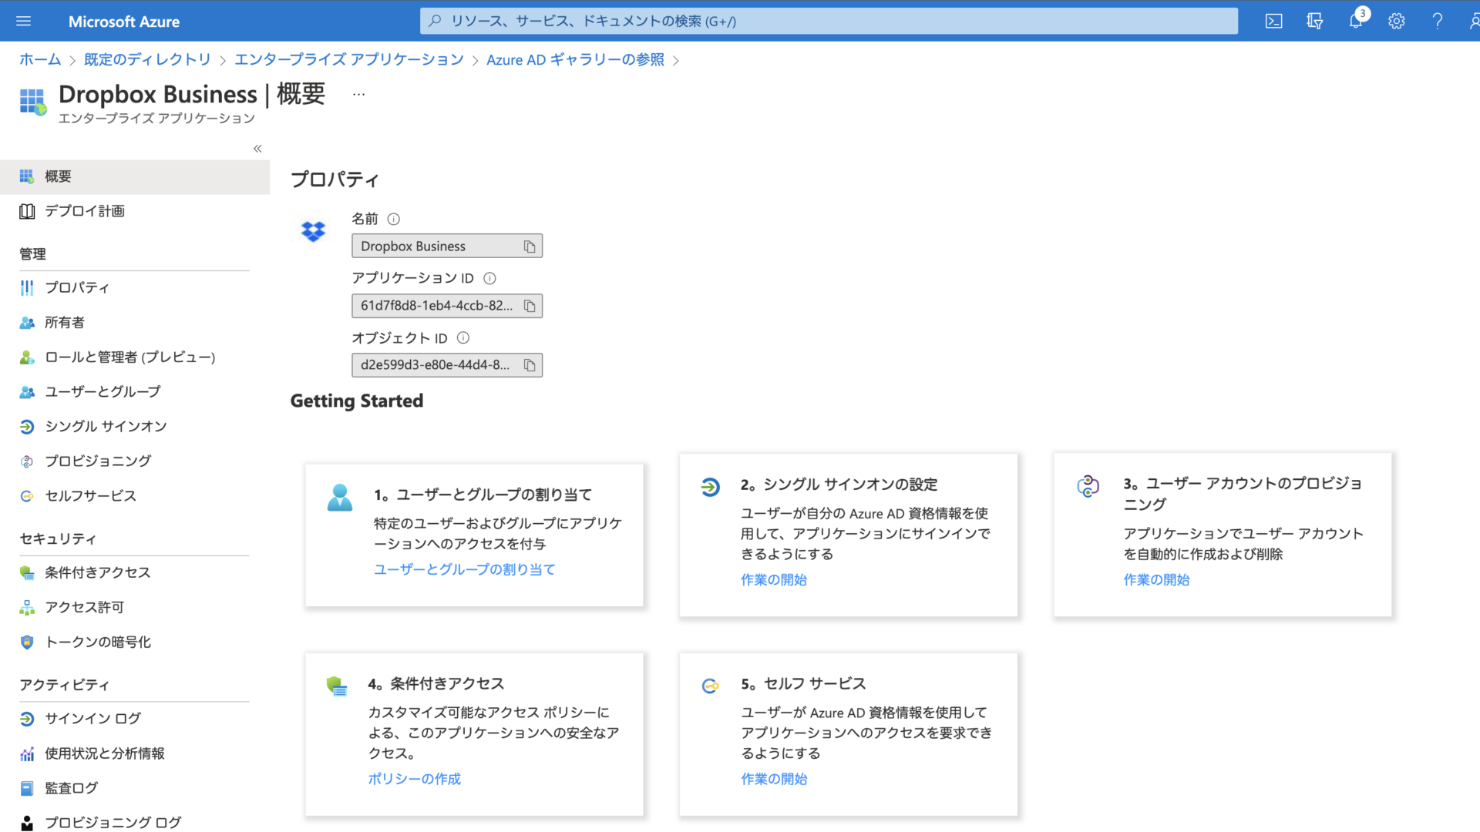Collapse the left sidebar with double chevron
1480x832 pixels.
257,149
